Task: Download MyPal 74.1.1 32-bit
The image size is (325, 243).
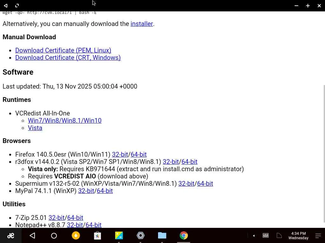Action: tap(86, 191)
